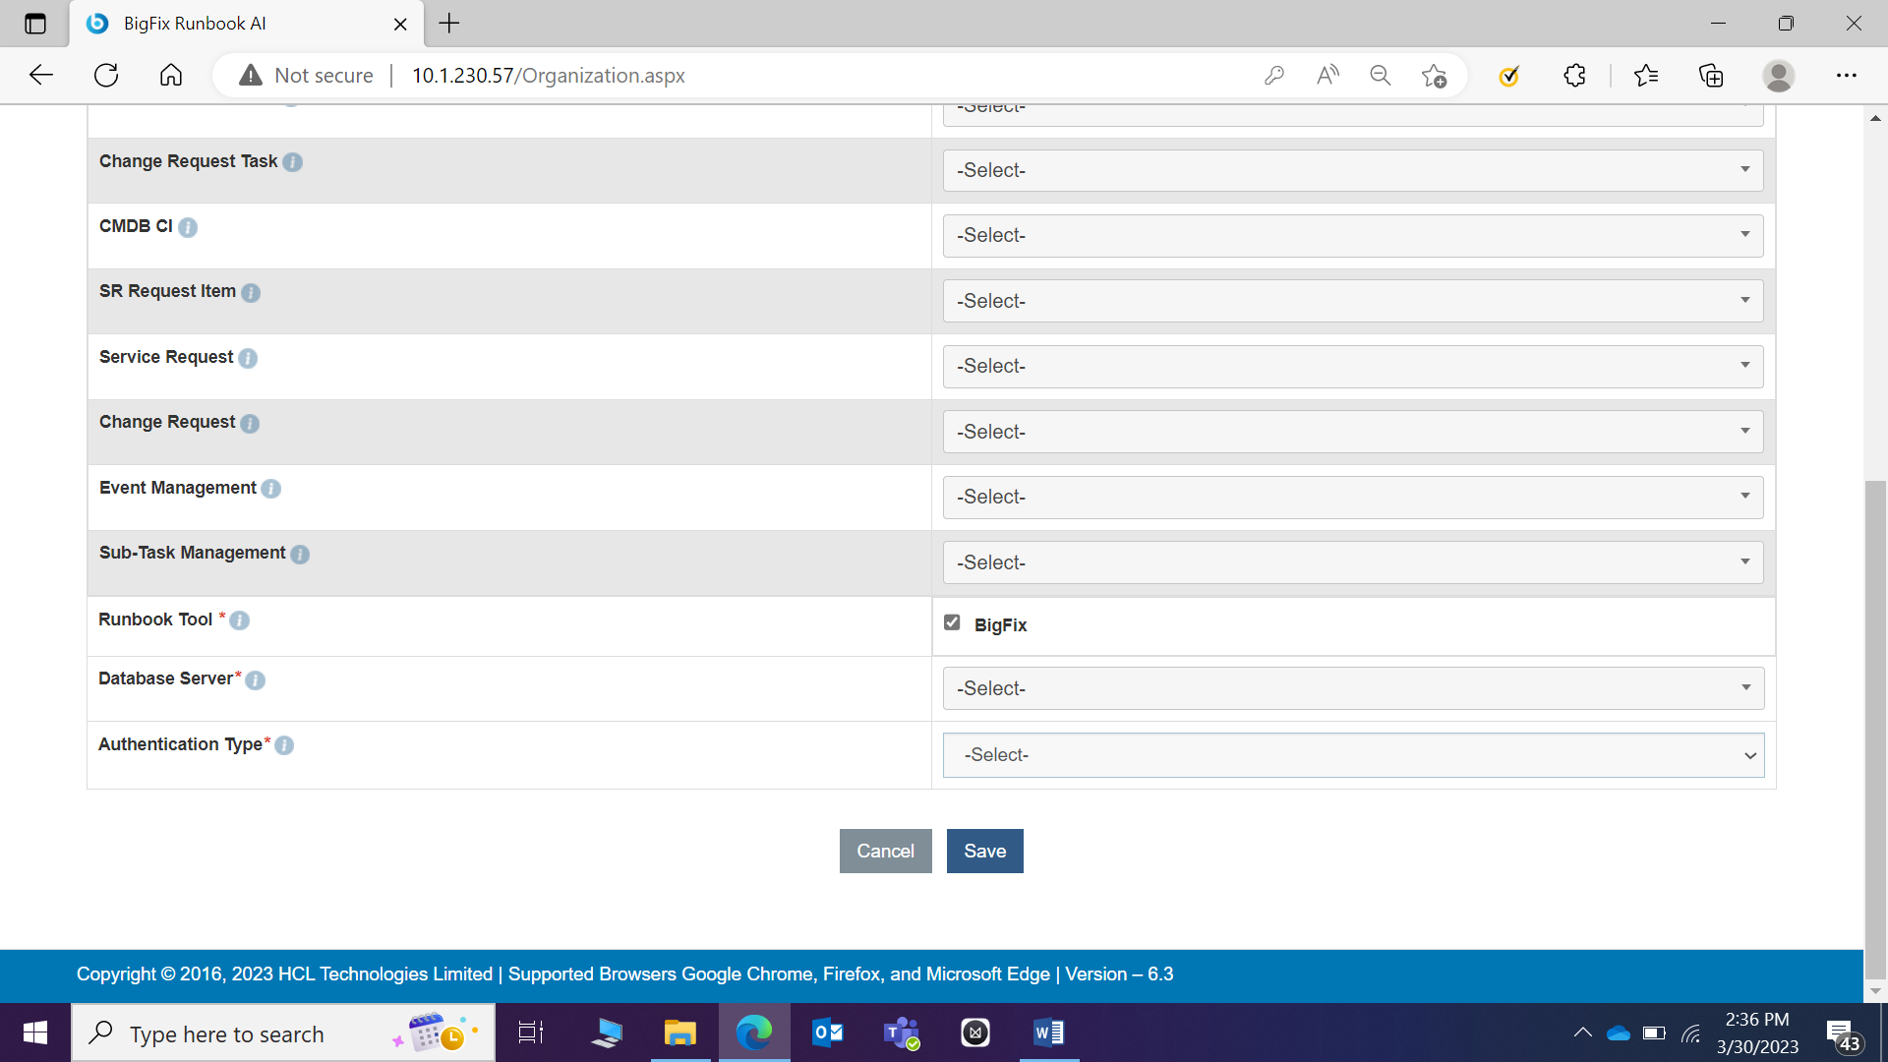This screenshot has height=1062, width=1888.
Task: Expand the CMDB CI select dropdown
Action: tap(1353, 235)
